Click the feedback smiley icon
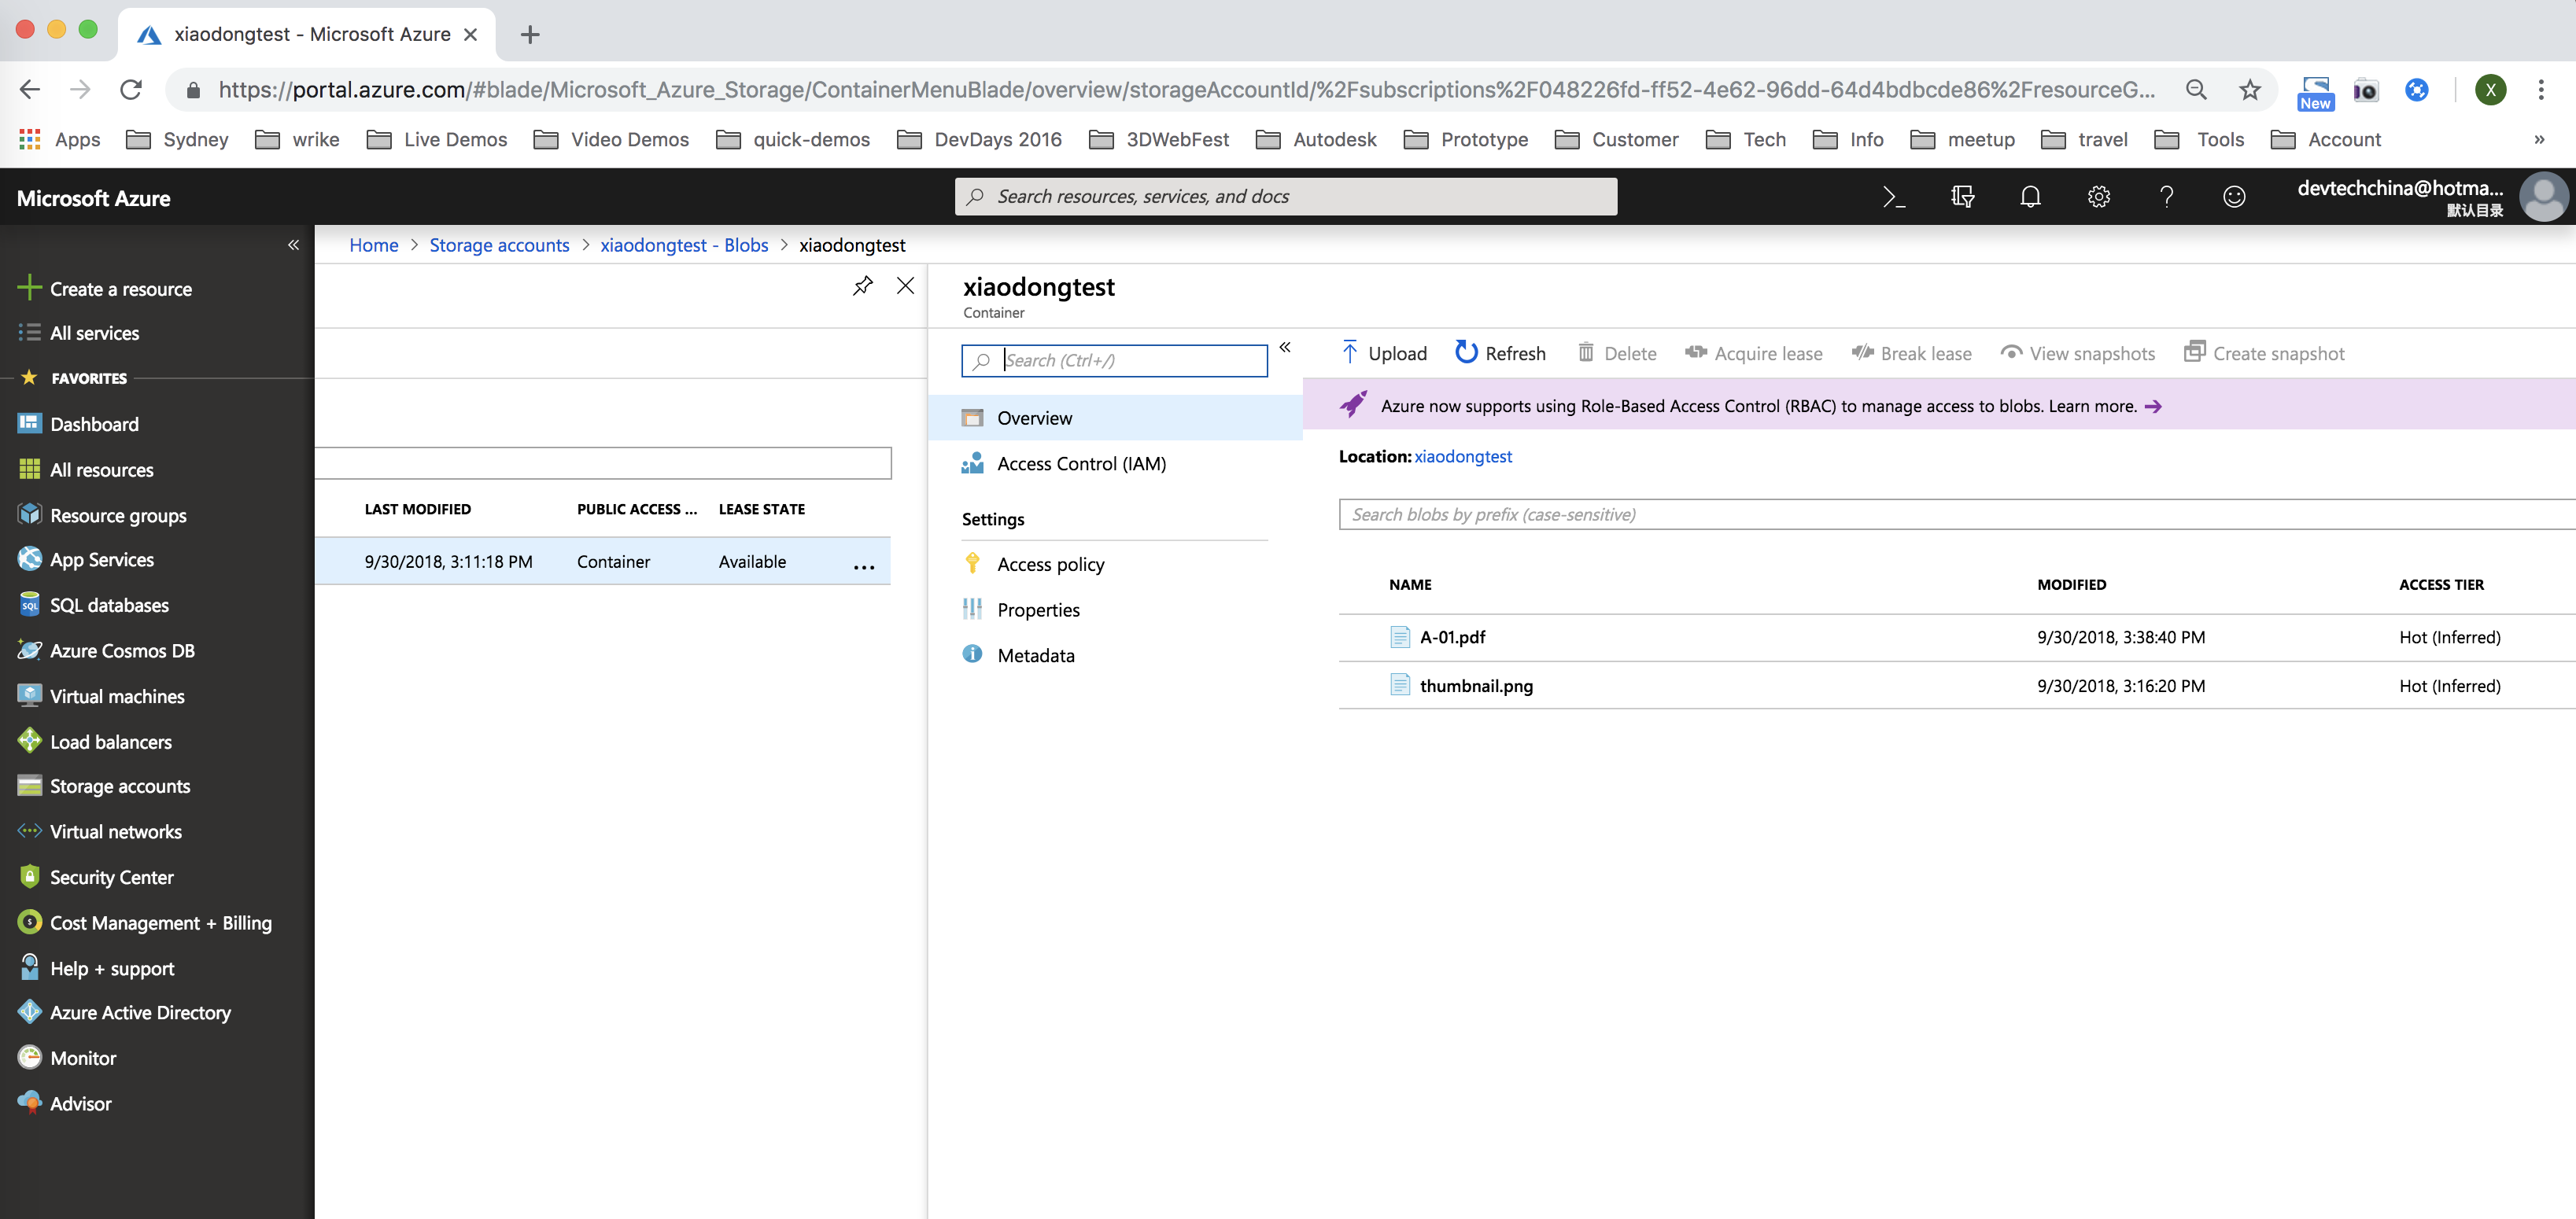Viewport: 2576px width, 1219px height. [x=2234, y=197]
